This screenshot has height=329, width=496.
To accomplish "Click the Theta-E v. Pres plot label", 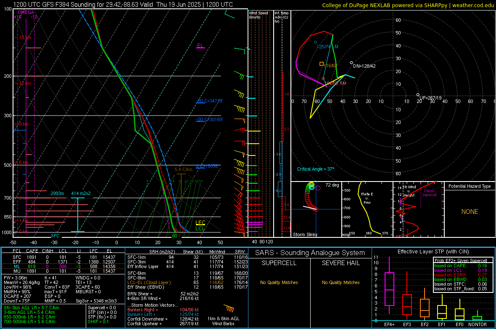I will coord(367,198).
